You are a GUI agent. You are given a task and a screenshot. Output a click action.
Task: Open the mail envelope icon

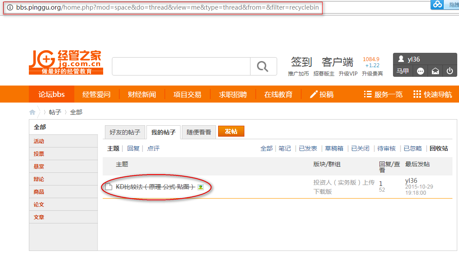[x=435, y=71]
